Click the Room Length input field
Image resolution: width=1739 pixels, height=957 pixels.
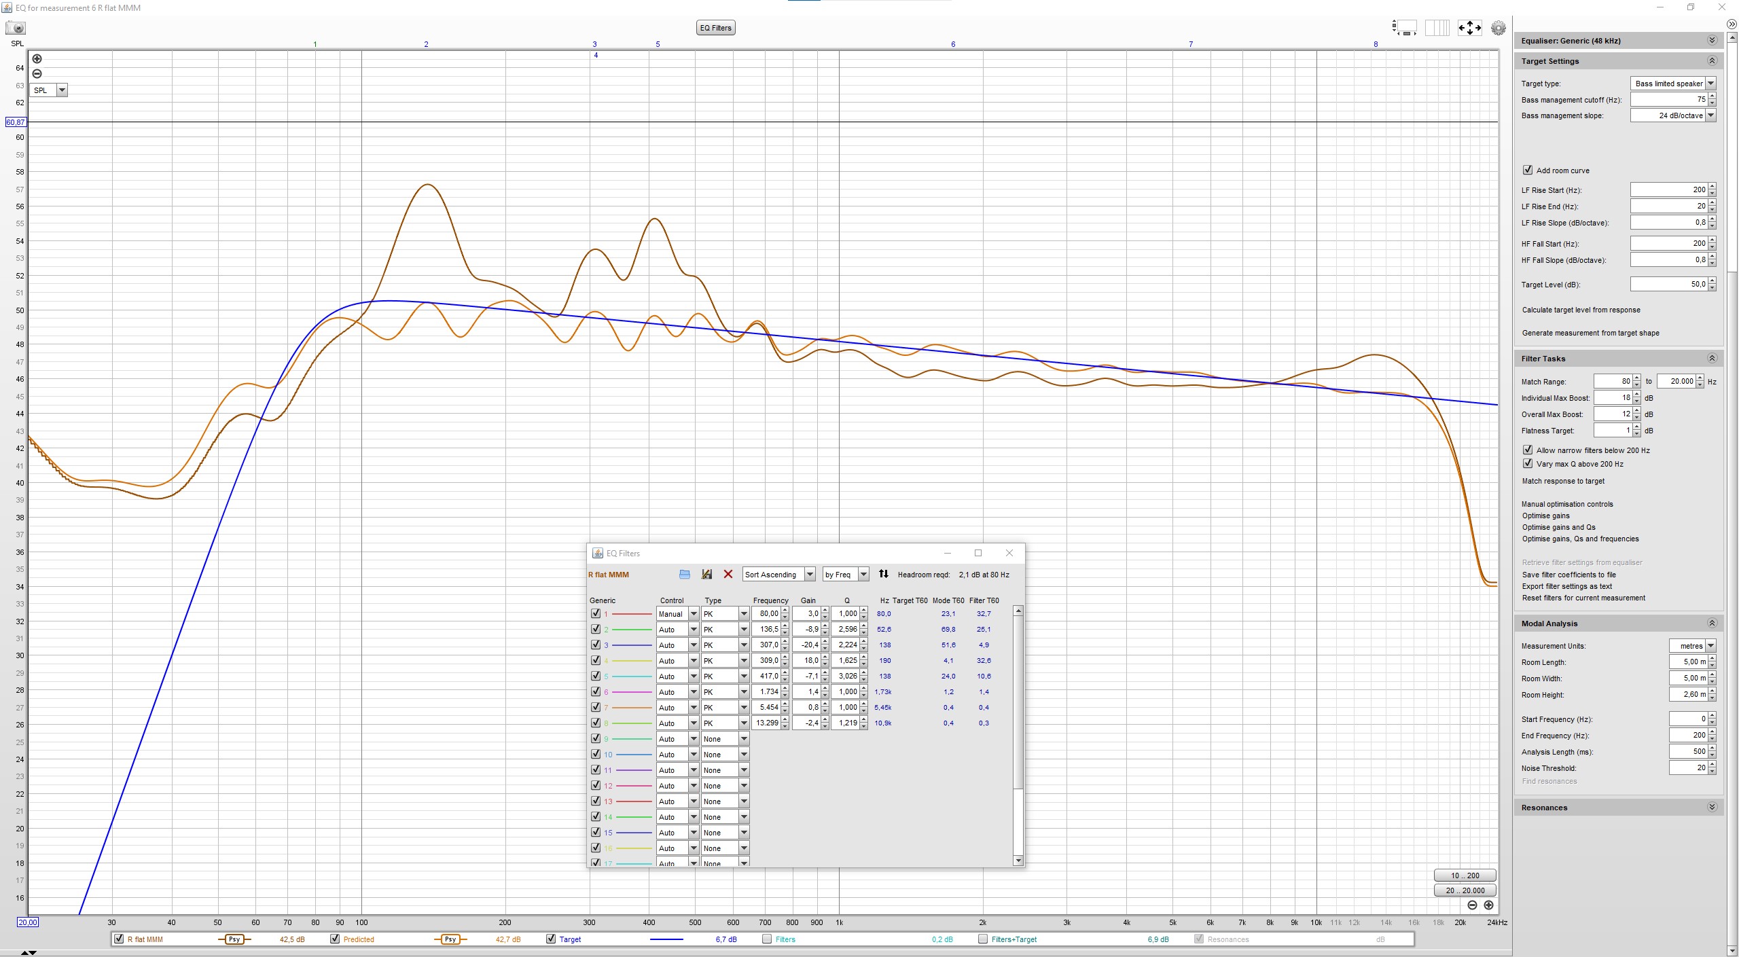(1688, 662)
